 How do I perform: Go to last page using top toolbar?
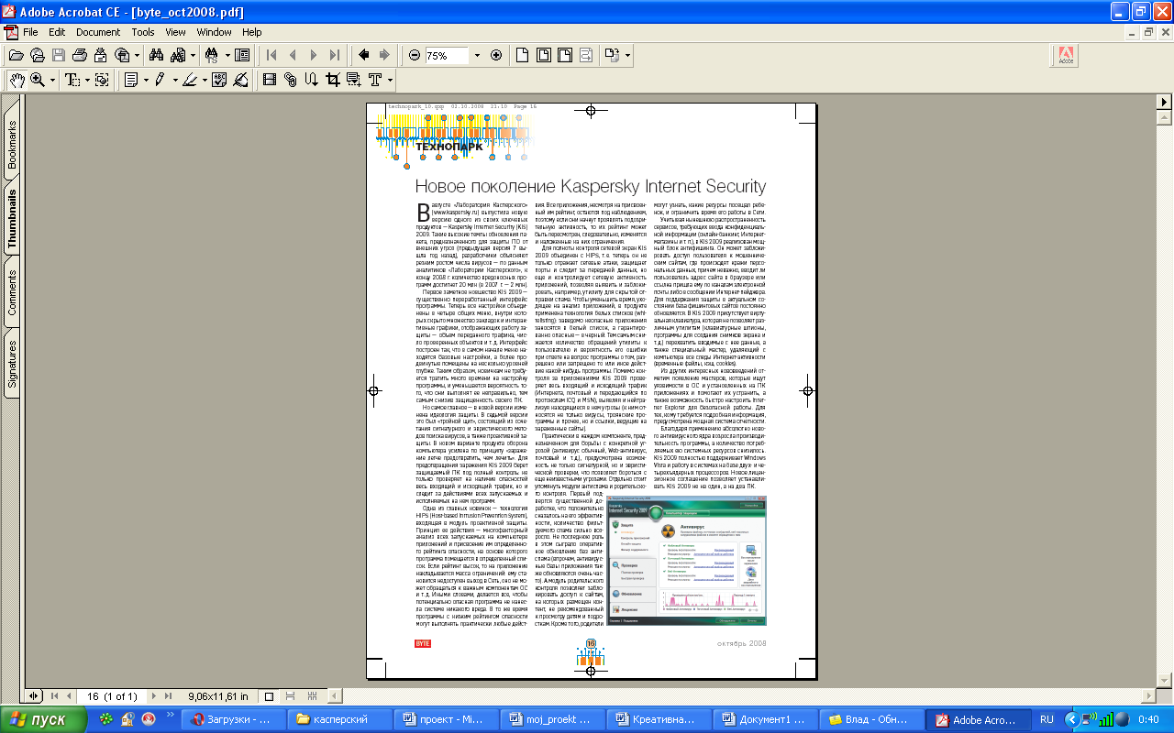335,55
